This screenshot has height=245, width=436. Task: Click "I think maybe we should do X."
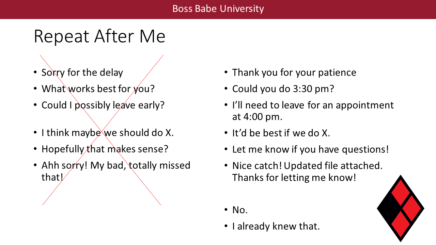pos(108,133)
